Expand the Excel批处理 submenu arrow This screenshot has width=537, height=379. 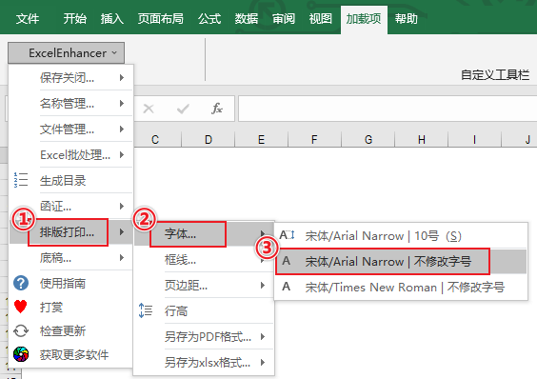122,154
